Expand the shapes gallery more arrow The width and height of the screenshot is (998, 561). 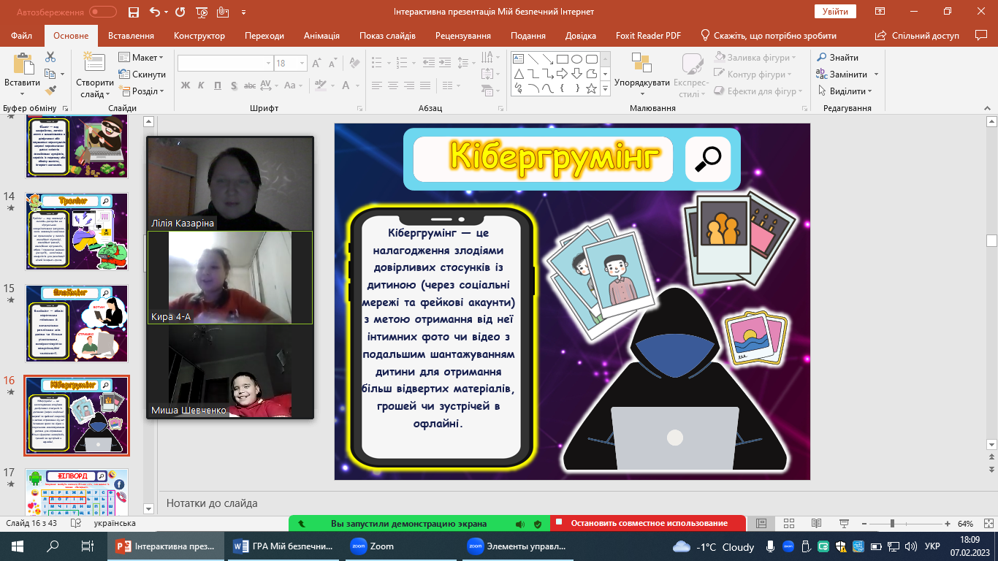pyautogui.click(x=605, y=88)
